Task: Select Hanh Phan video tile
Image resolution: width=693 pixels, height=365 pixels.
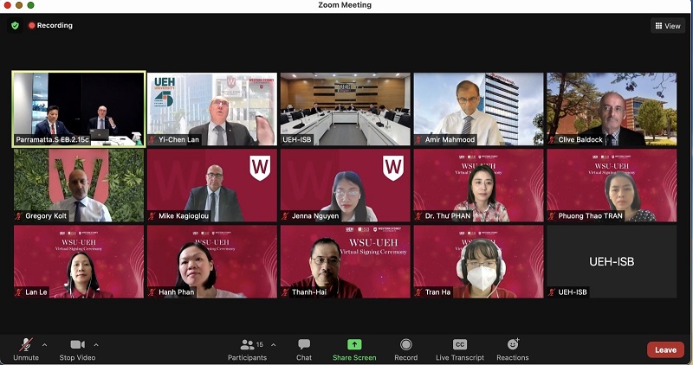Action: tap(212, 262)
